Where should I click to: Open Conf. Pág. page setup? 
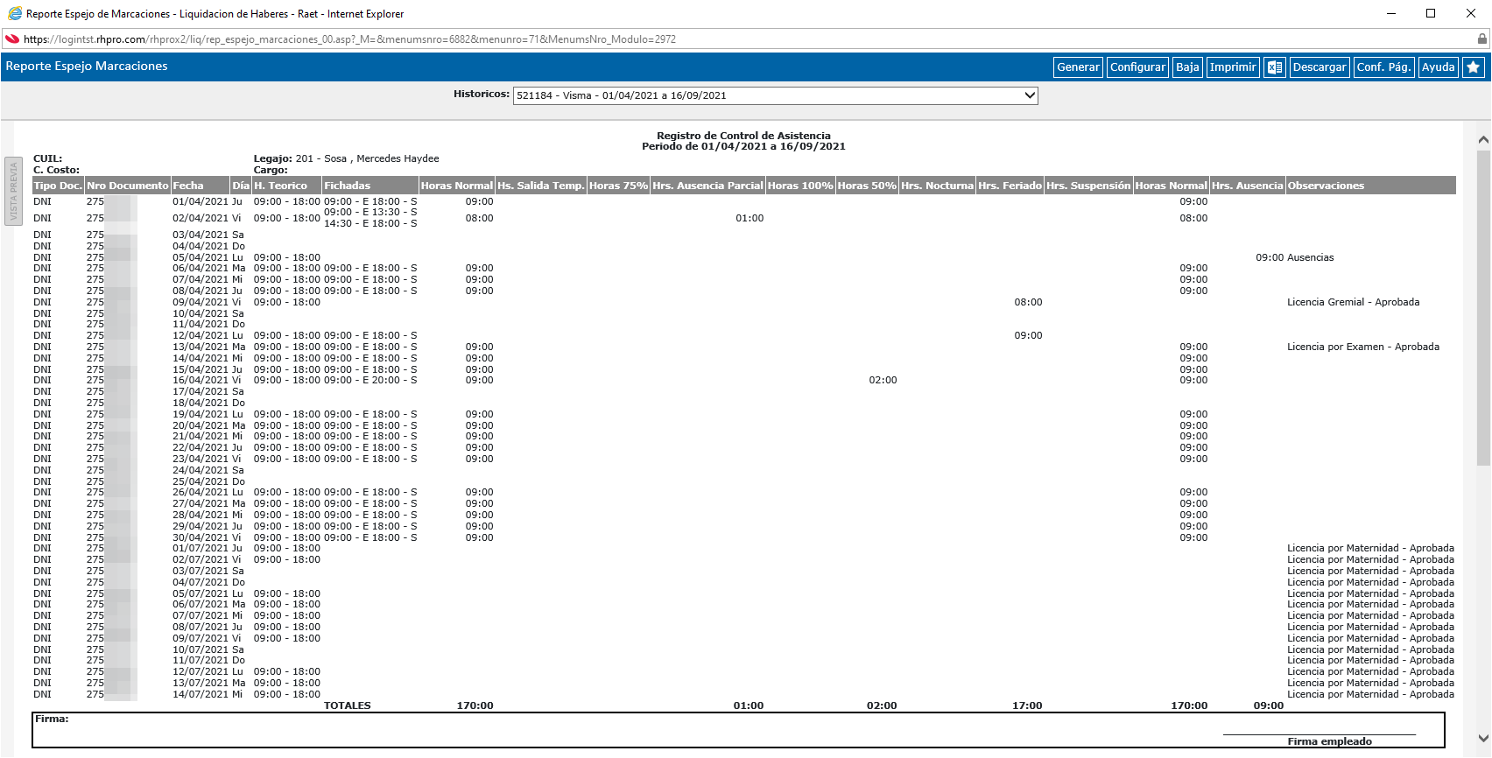(x=1383, y=67)
